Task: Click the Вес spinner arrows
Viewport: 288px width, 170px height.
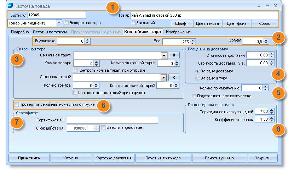Action: click(193, 42)
